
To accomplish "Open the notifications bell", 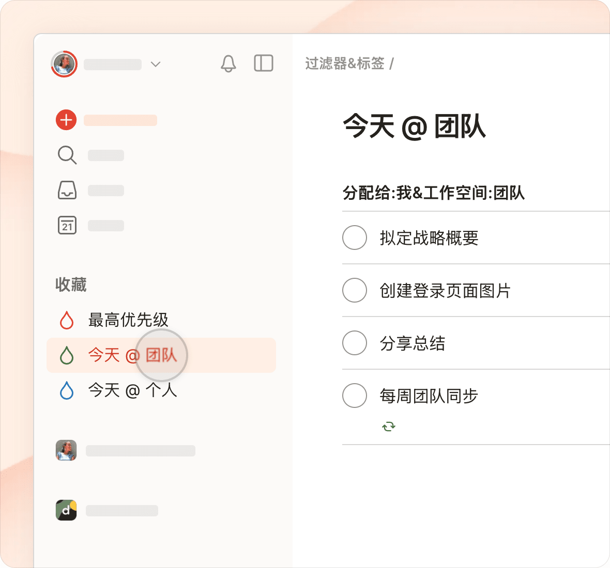I will (x=228, y=64).
